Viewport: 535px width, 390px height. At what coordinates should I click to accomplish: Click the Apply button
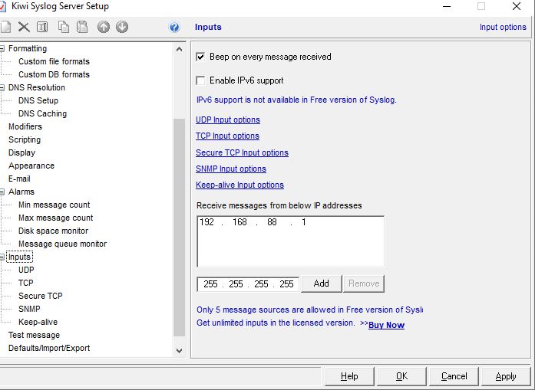point(506,376)
